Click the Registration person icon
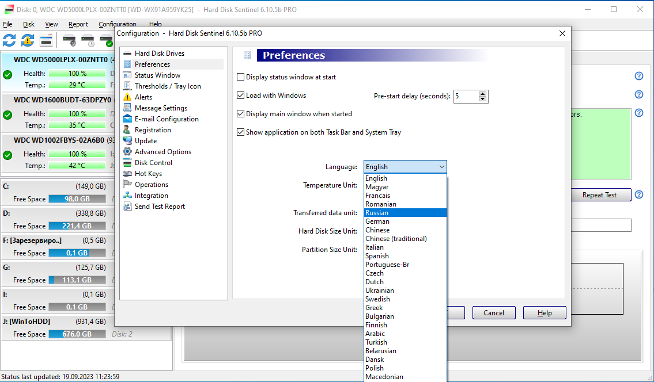 tap(127, 129)
